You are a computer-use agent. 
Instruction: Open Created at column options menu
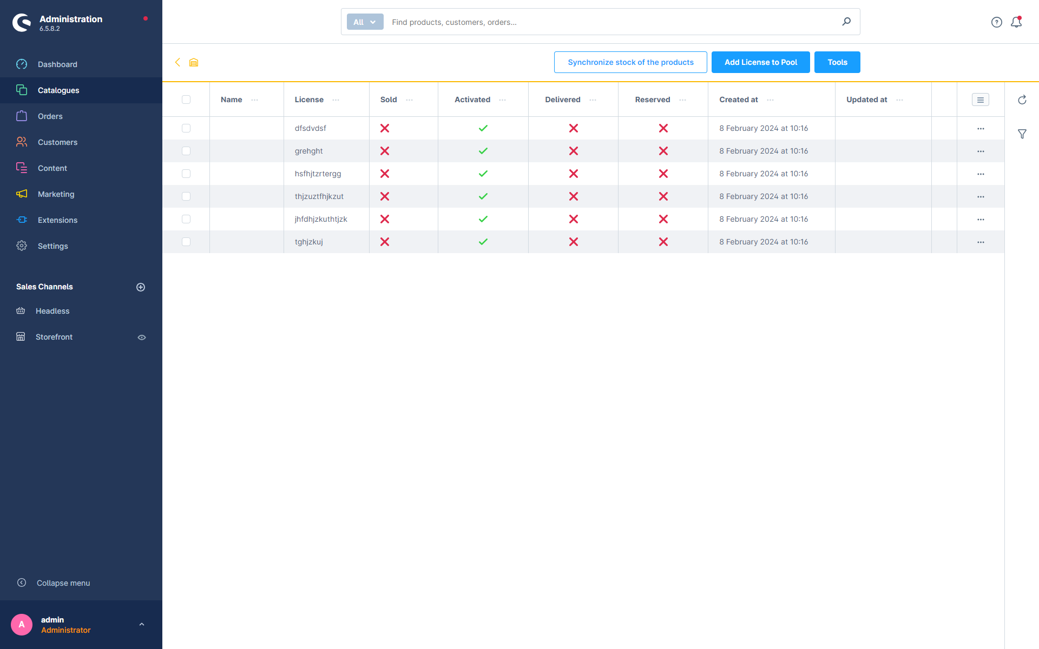[771, 100]
